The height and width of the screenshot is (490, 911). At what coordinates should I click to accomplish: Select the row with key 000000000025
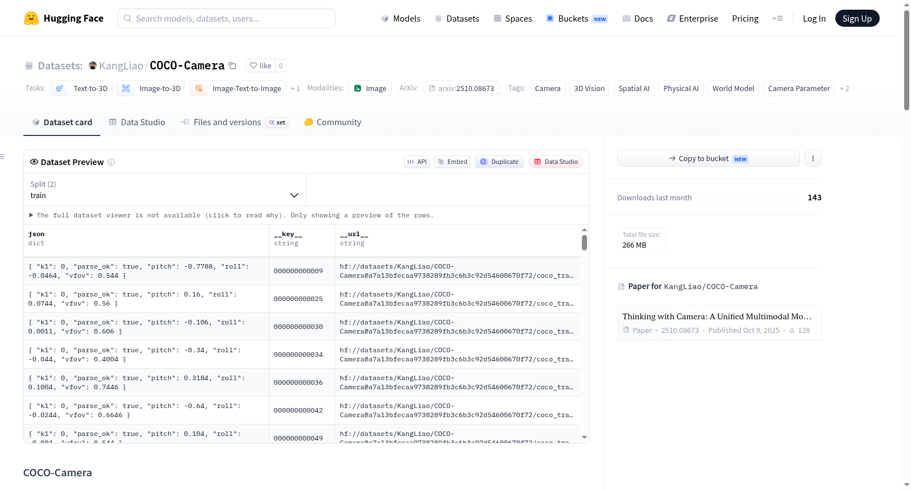coord(302,299)
